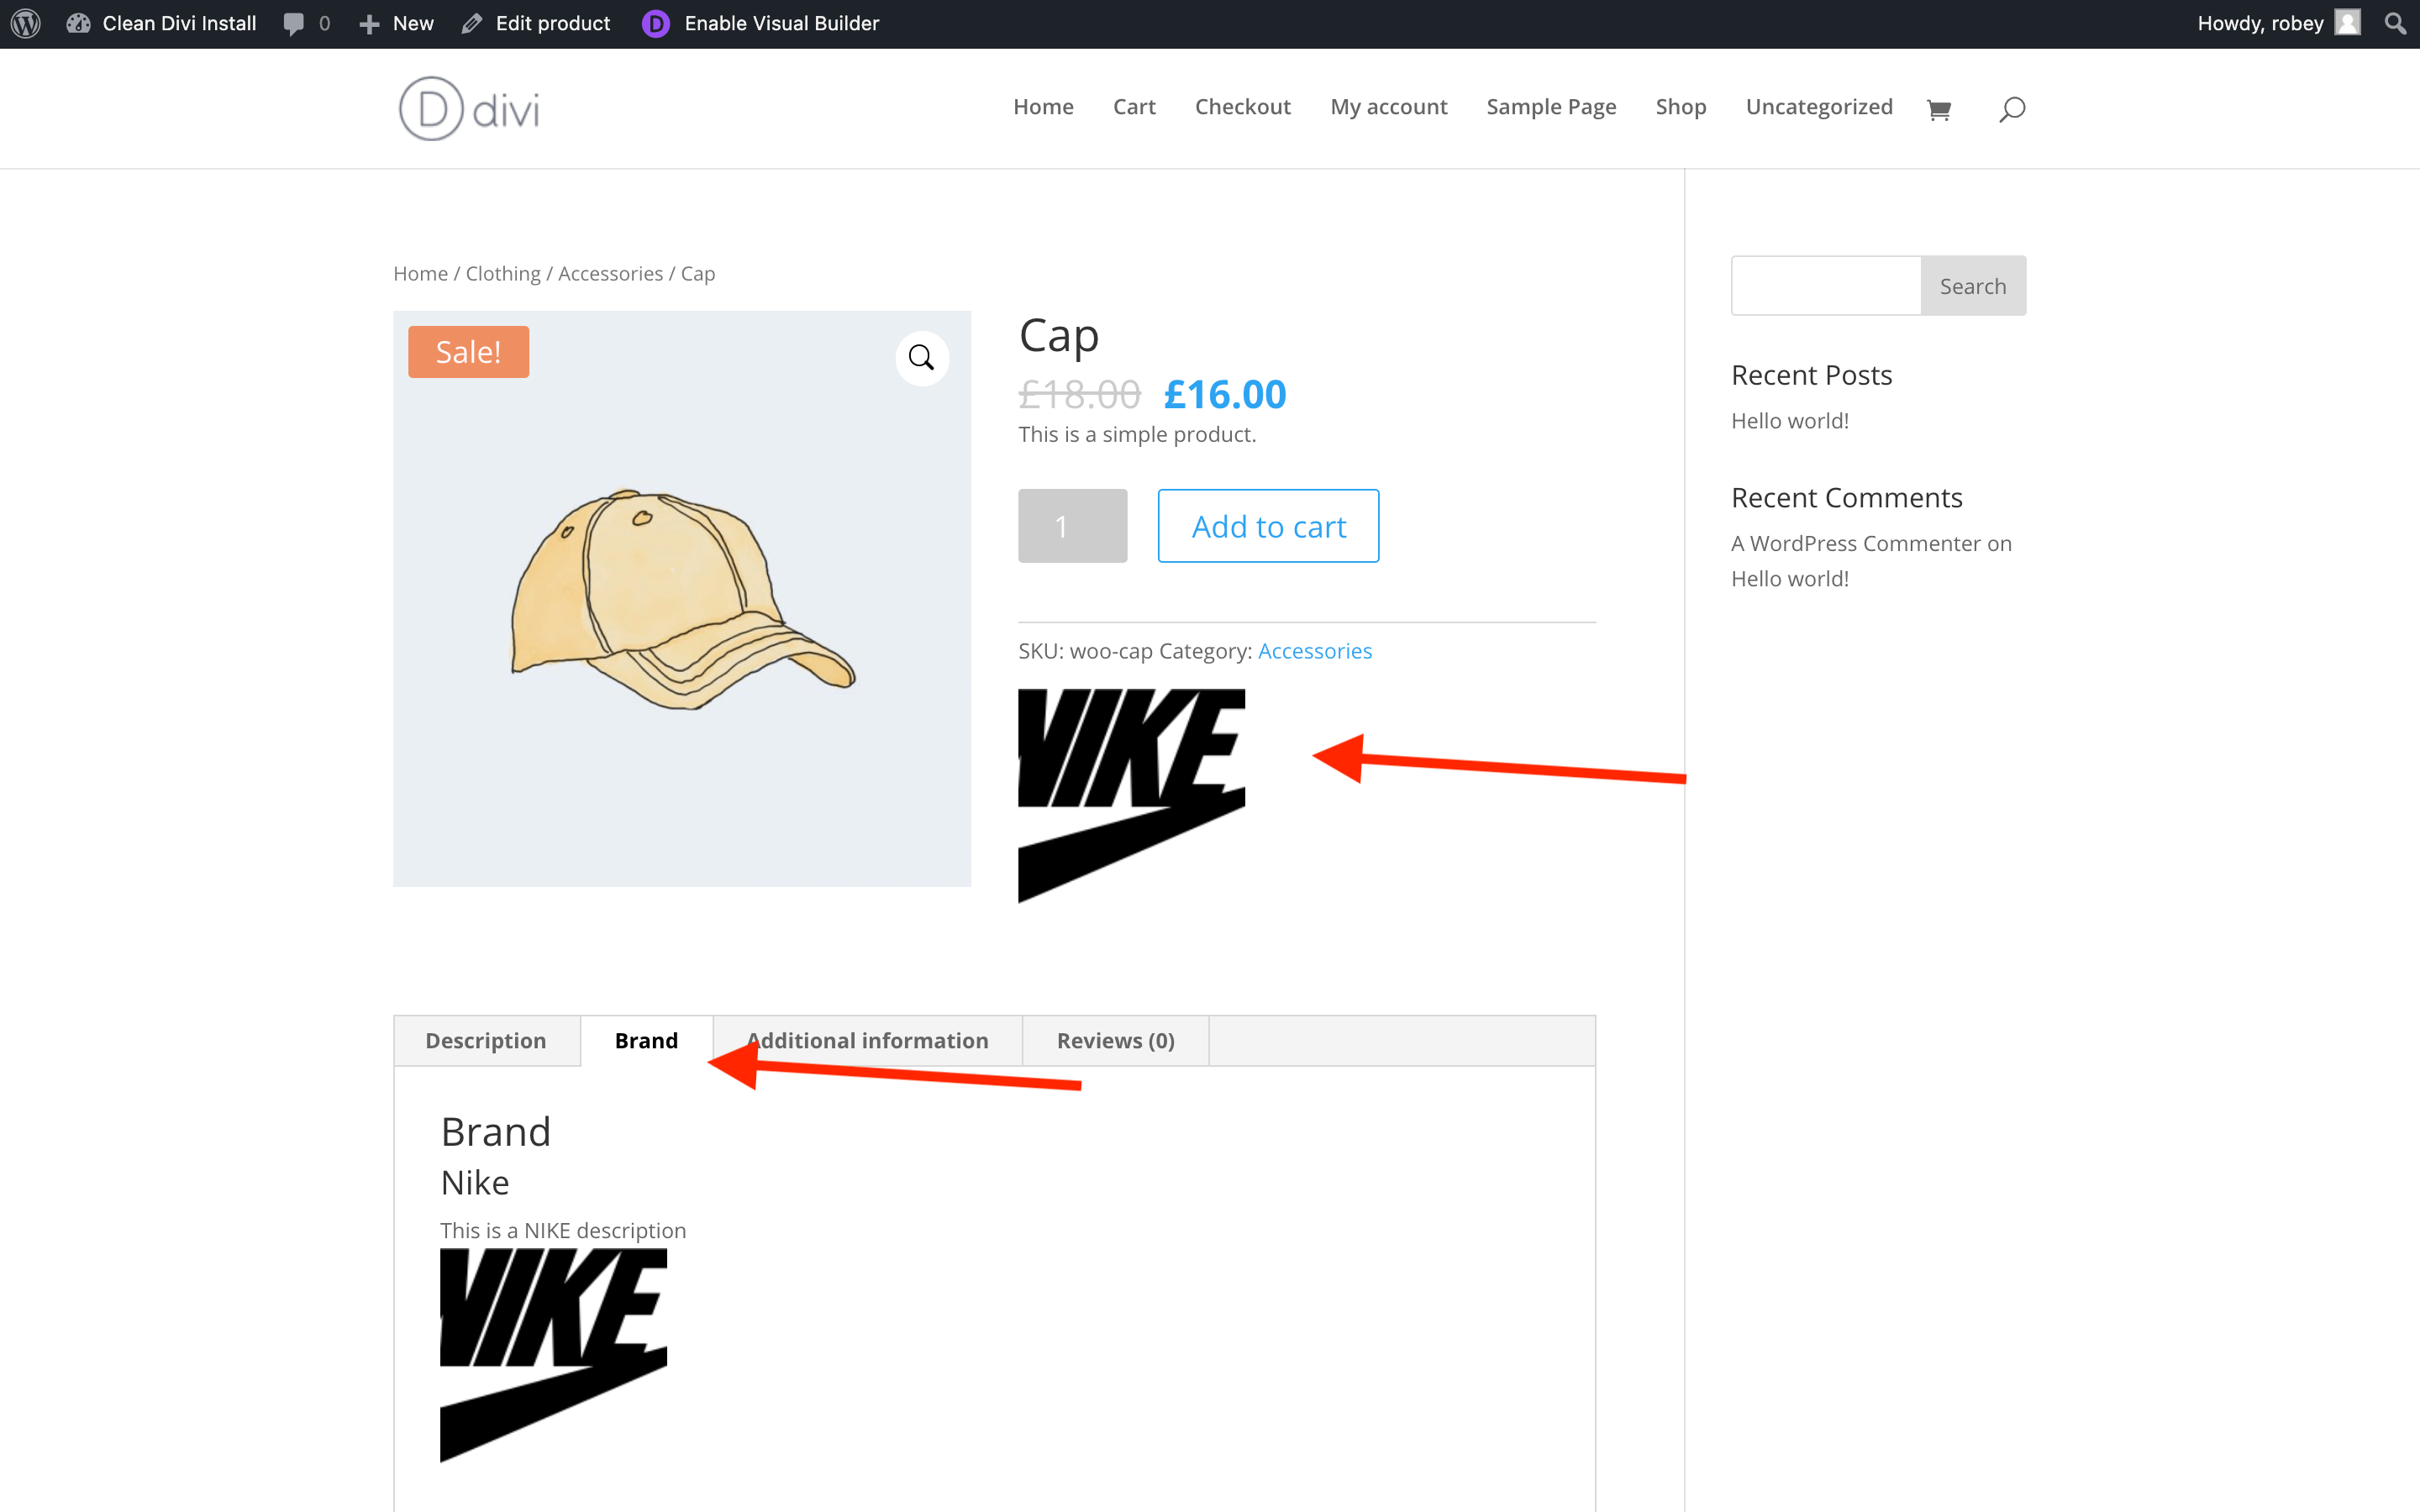2420x1512 pixels.
Task: Click the user avatar in the admin bar
Action: pos(2347,23)
